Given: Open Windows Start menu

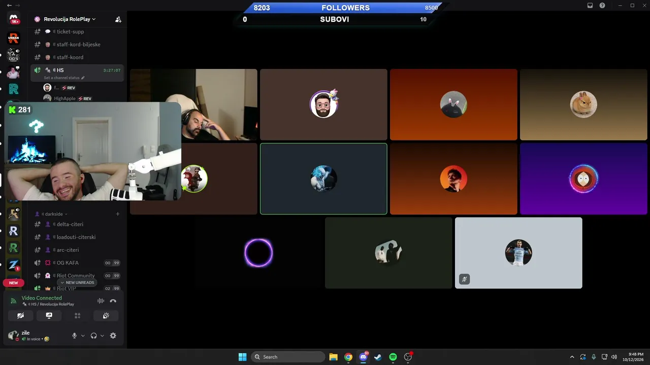Looking at the screenshot, I should [242, 357].
